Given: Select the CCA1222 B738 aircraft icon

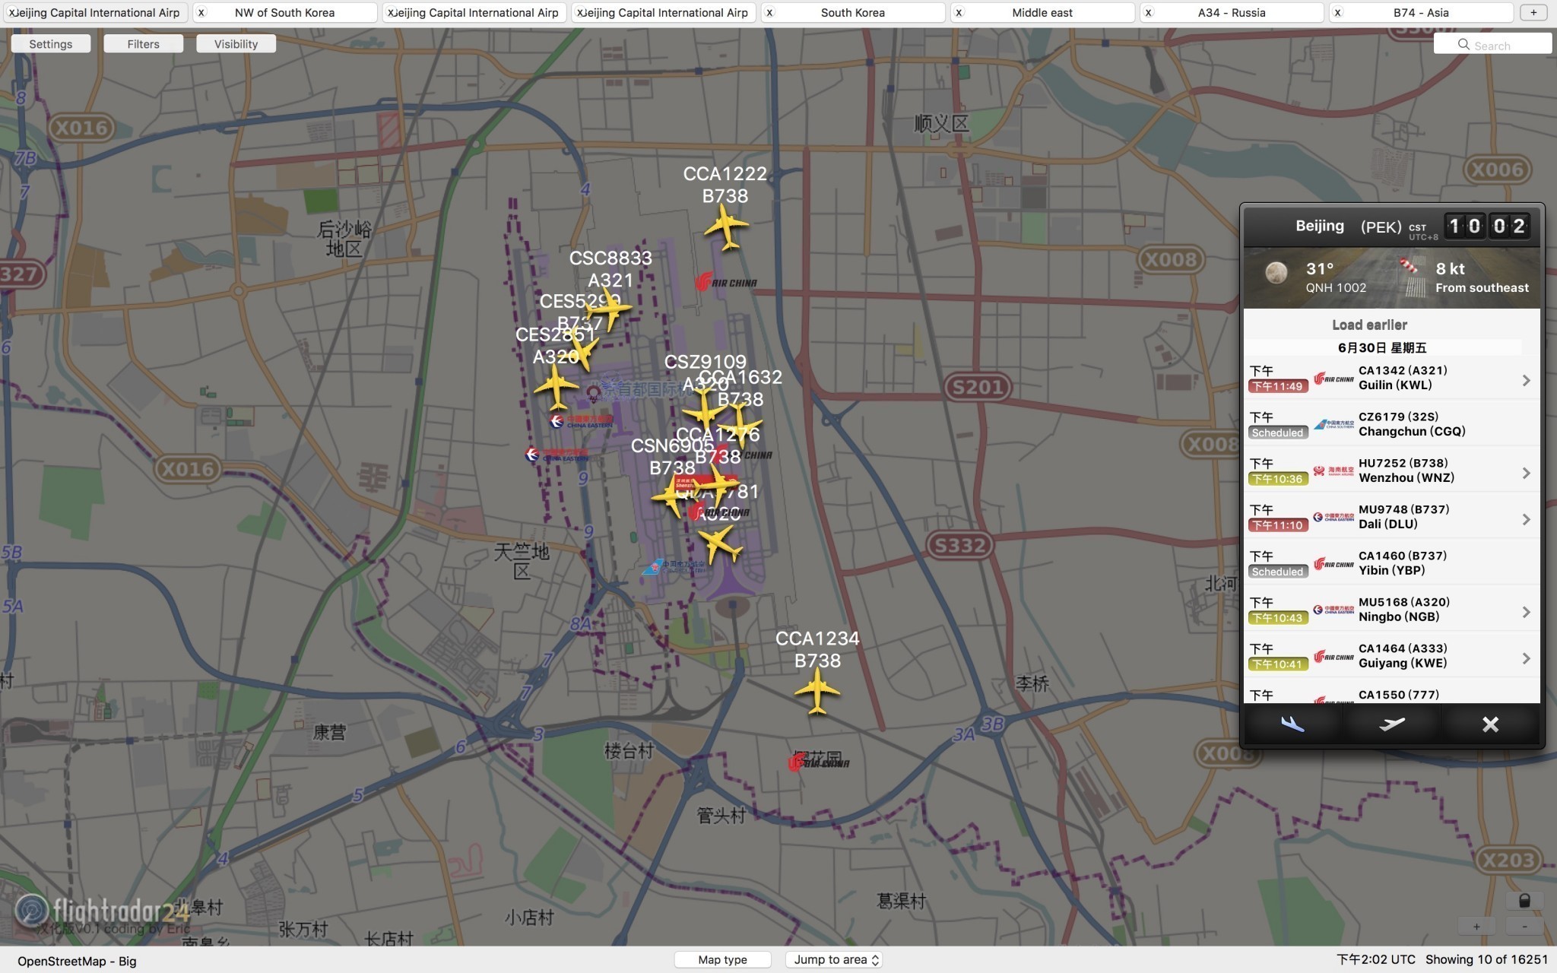Looking at the screenshot, I should [x=727, y=227].
